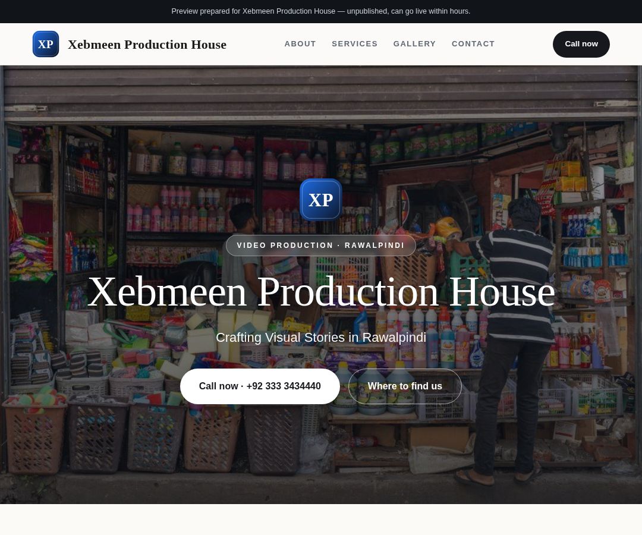This screenshot has width=642, height=535.
Task: Click the large Xebmeen Production House heading
Action: [321, 292]
